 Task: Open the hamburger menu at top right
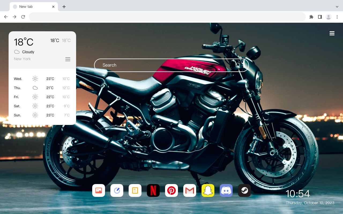[332, 33]
